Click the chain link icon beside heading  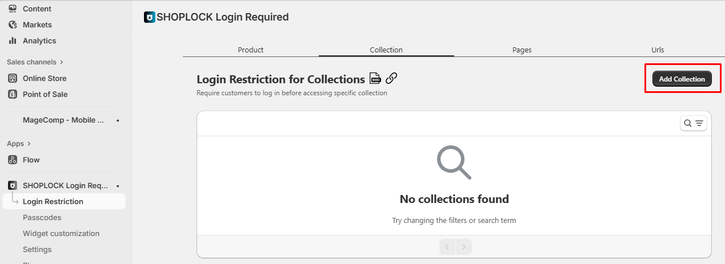(391, 79)
